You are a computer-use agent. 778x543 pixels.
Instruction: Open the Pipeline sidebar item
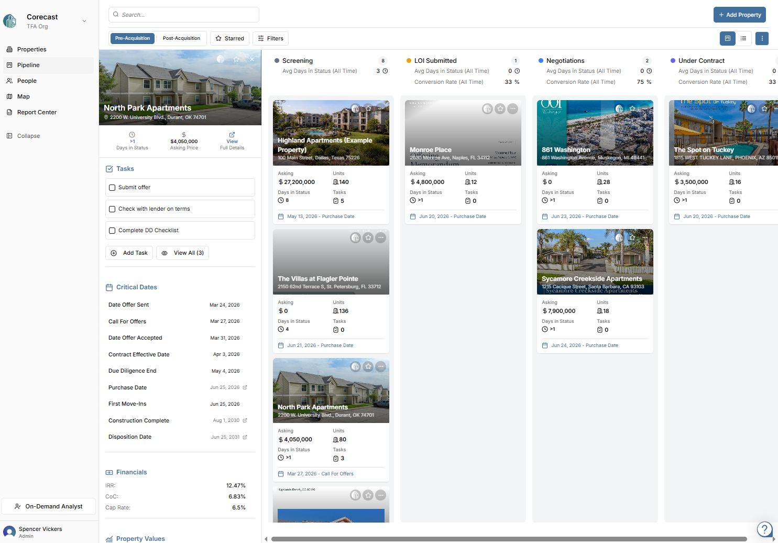click(x=47, y=65)
